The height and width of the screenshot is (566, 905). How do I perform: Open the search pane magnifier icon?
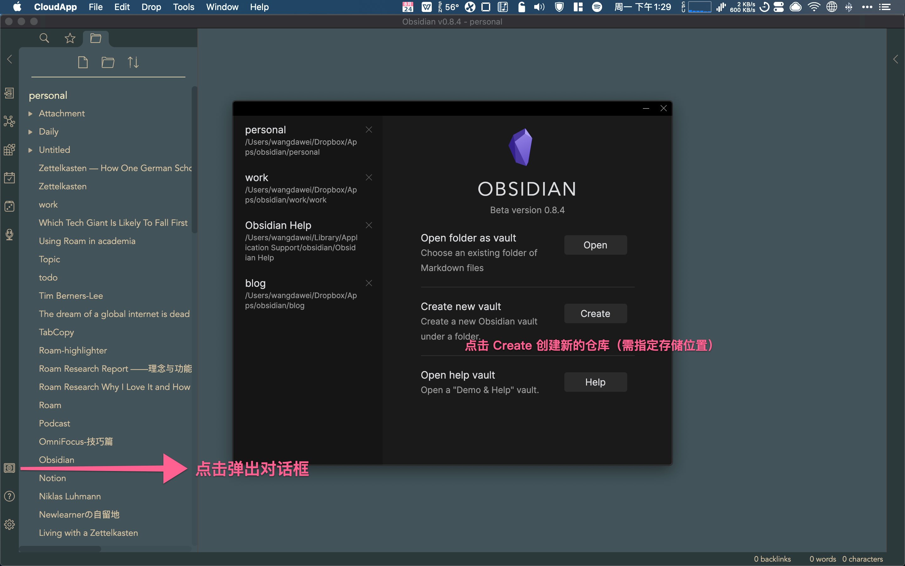point(44,38)
